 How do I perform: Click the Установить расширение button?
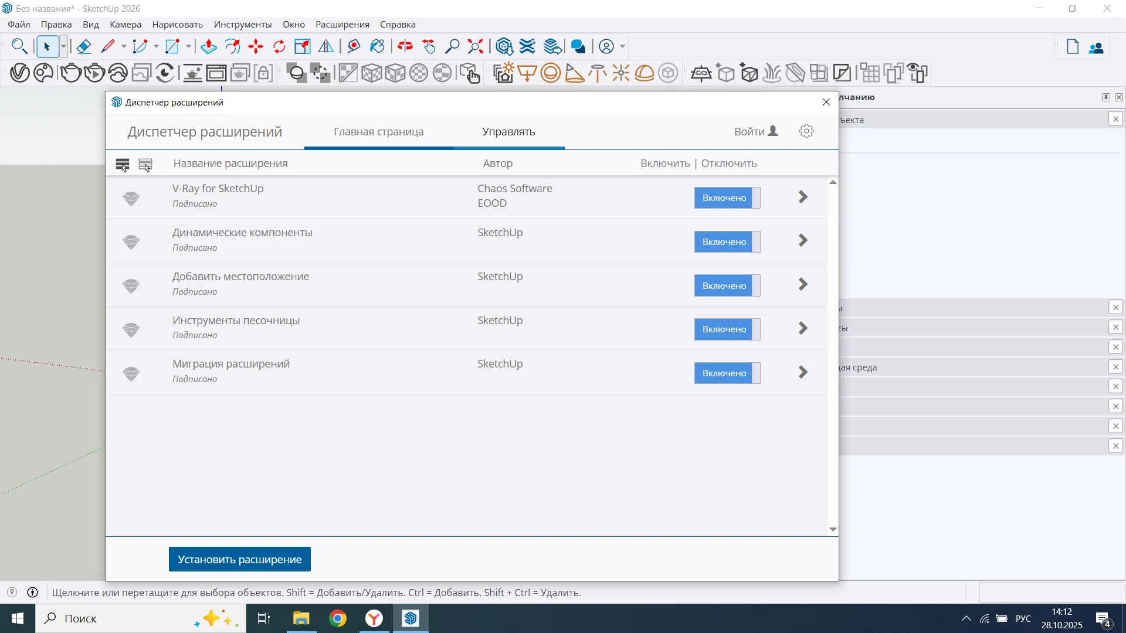(x=240, y=559)
